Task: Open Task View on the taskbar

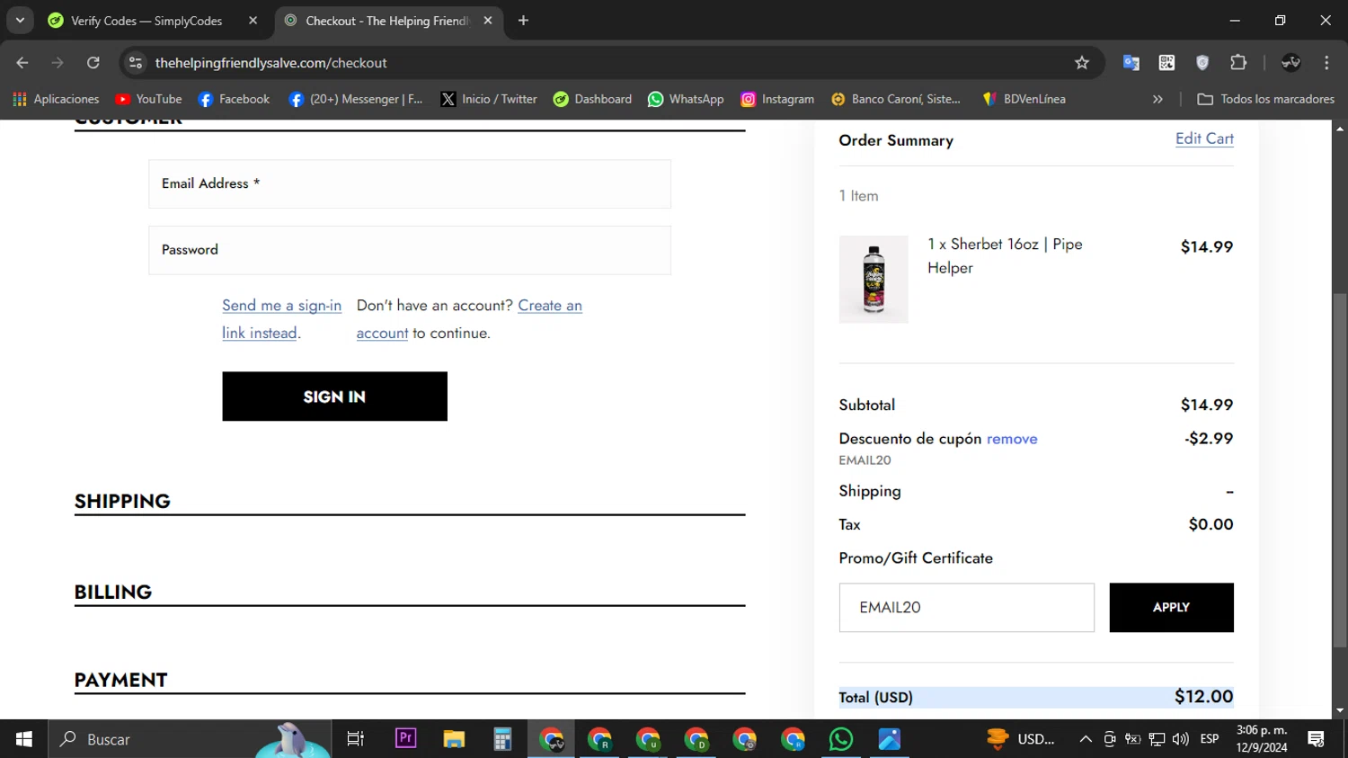Action: pos(356,739)
